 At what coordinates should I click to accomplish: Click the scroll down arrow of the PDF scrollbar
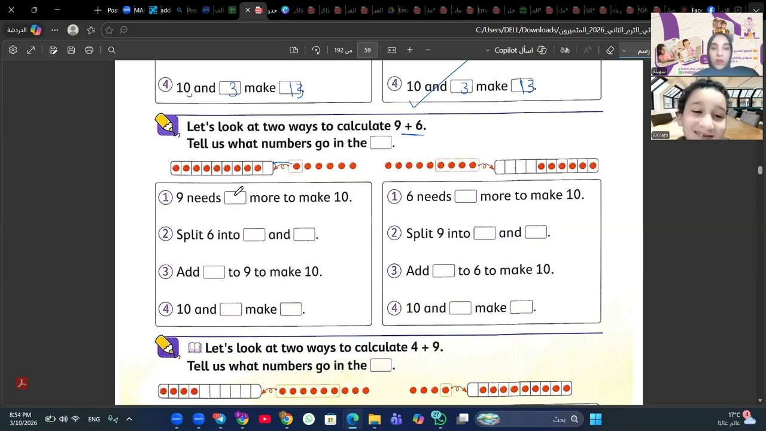[x=760, y=400]
